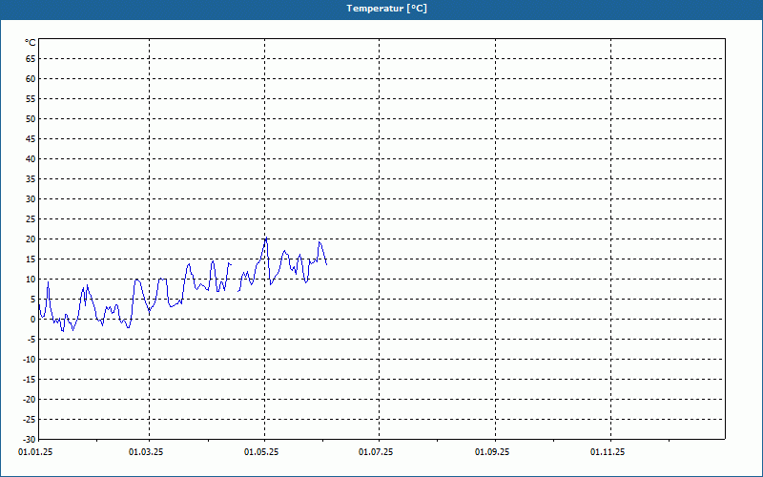Click the 01.03.25 date label

pos(146,452)
